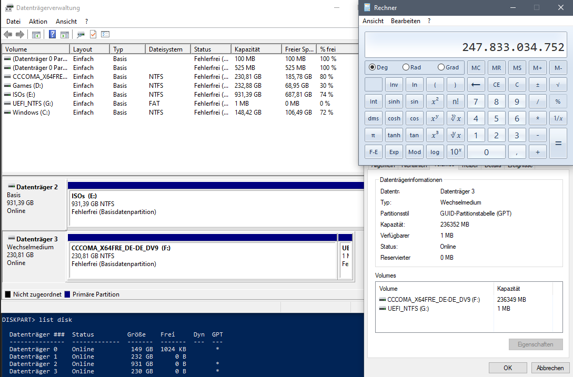Sort by the Dateisystem column header
The image size is (573, 377).
point(168,49)
